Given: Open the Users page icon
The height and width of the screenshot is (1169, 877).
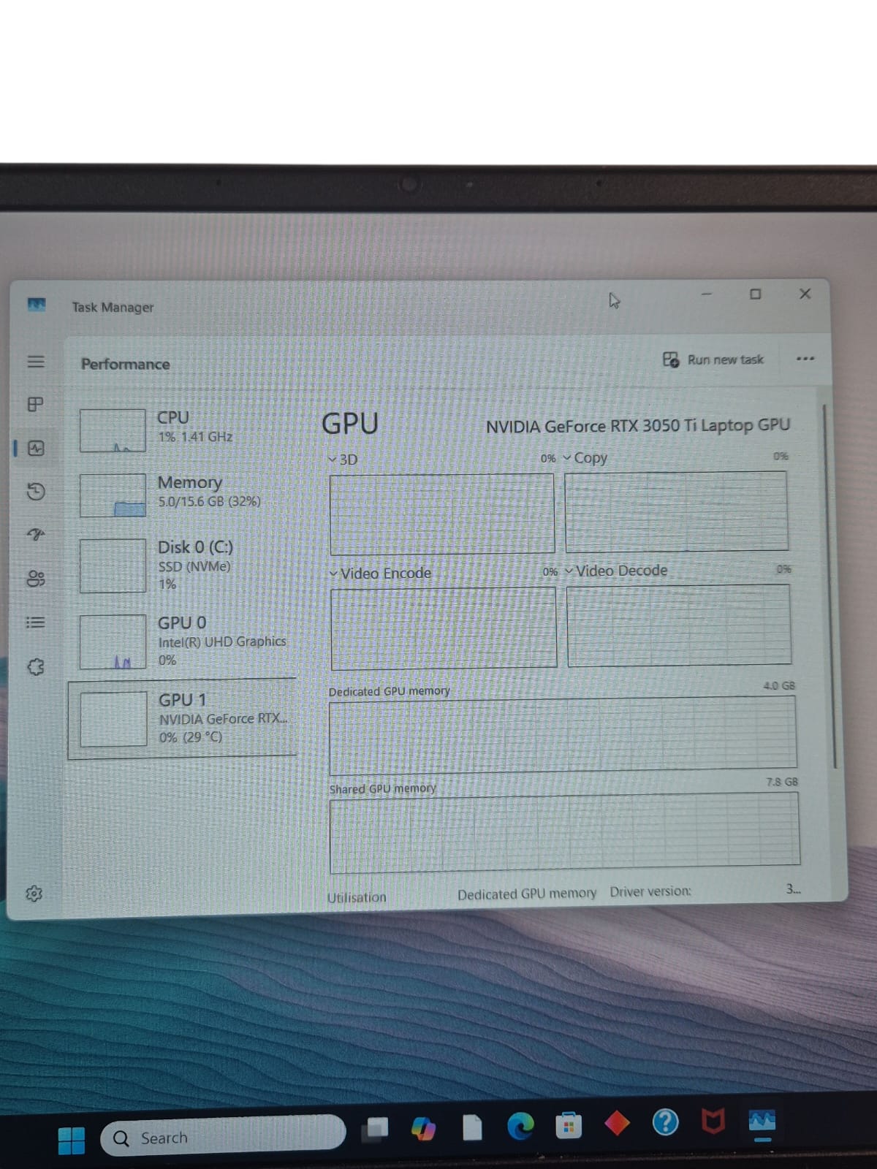Looking at the screenshot, I should [36, 579].
